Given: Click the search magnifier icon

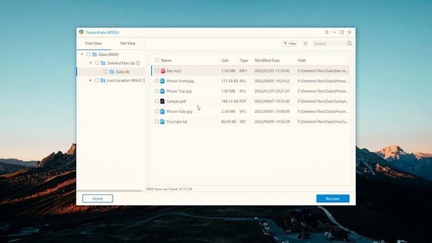Looking at the screenshot, I should pyautogui.click(x=350, y=43).
